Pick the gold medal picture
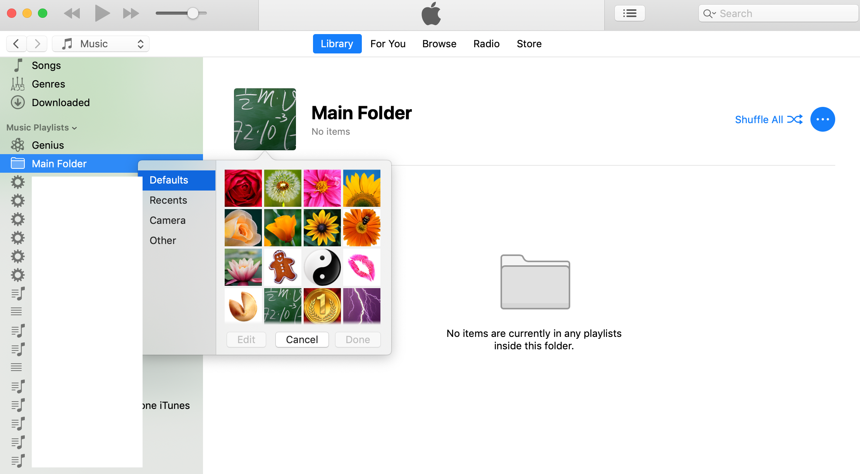The width and height of the screenshot is (860, 474). 322,306
